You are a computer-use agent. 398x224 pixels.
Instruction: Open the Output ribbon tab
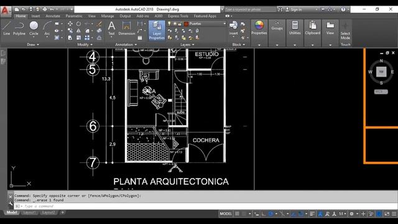tap(125, 16)
